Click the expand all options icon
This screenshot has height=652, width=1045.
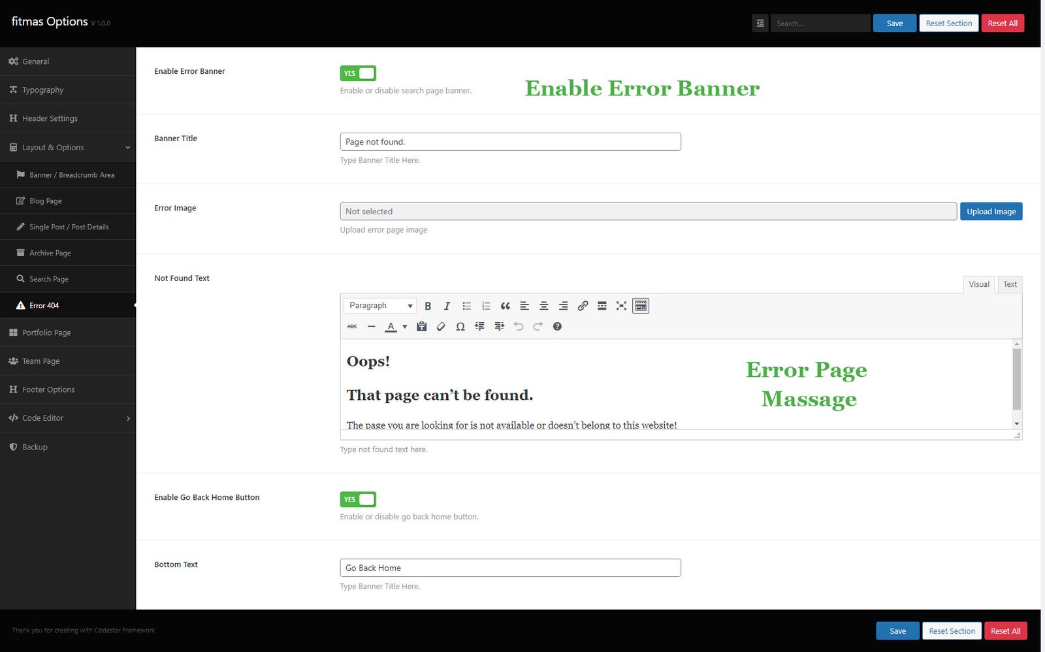pos(760,24)
